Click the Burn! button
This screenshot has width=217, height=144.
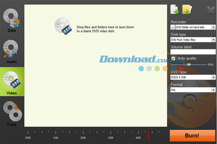192,136
